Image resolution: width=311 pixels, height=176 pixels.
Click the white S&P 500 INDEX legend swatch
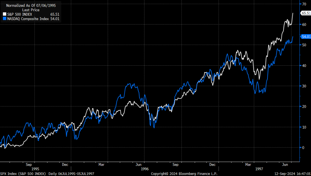(x=5, y=14)
